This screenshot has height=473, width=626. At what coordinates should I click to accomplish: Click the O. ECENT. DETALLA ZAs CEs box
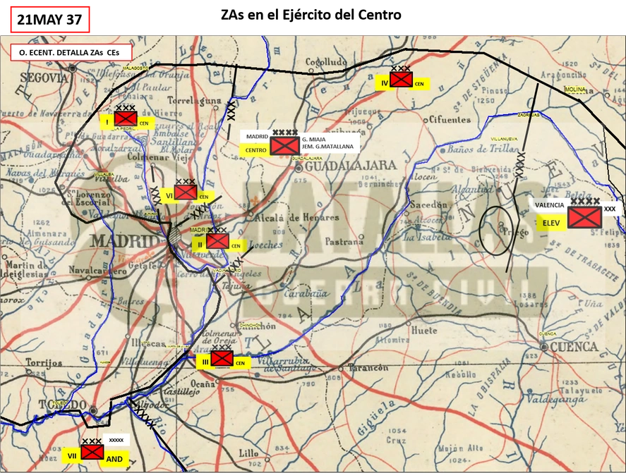coord(71,52)
